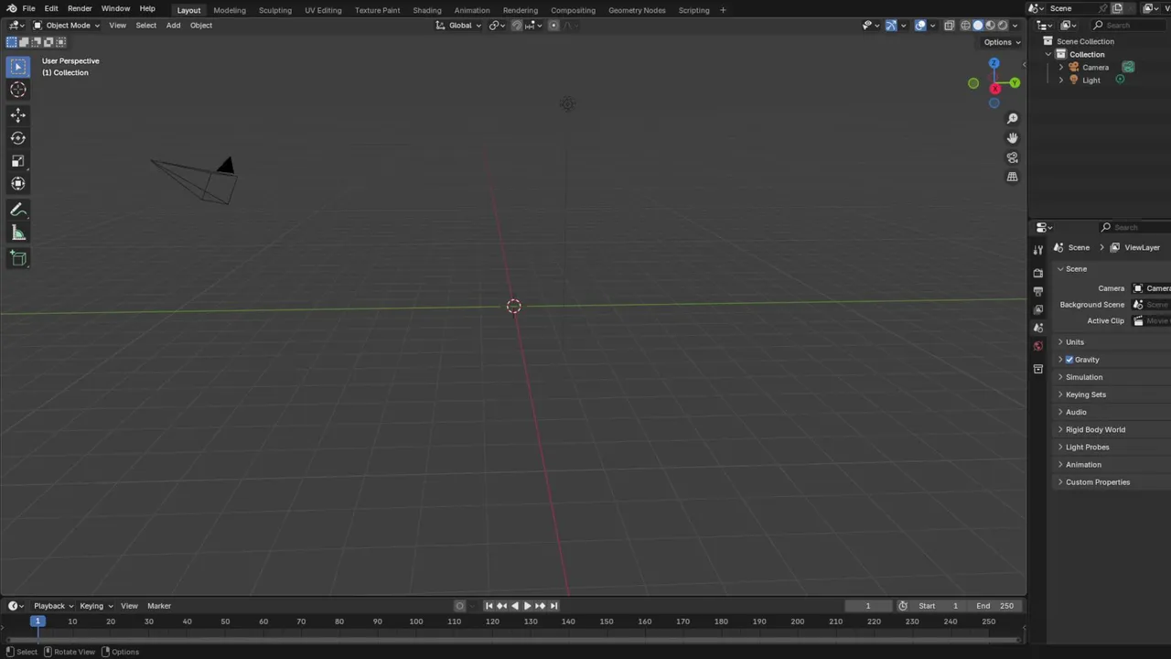Click the pan hand viewport icon
Screen dimensions: 1171x659
1012,138
